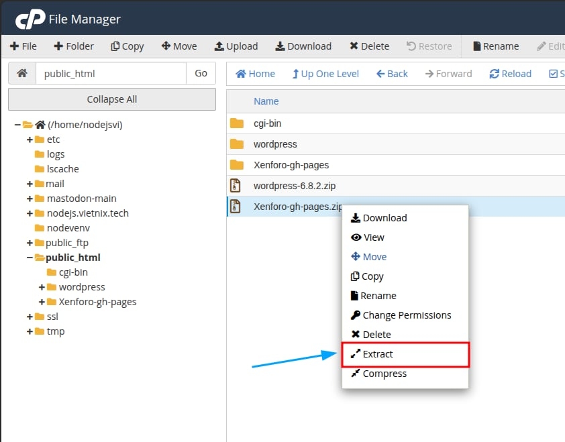
Task: Select cgi-bin under public_html in tree
Action: tap(73, 272)
